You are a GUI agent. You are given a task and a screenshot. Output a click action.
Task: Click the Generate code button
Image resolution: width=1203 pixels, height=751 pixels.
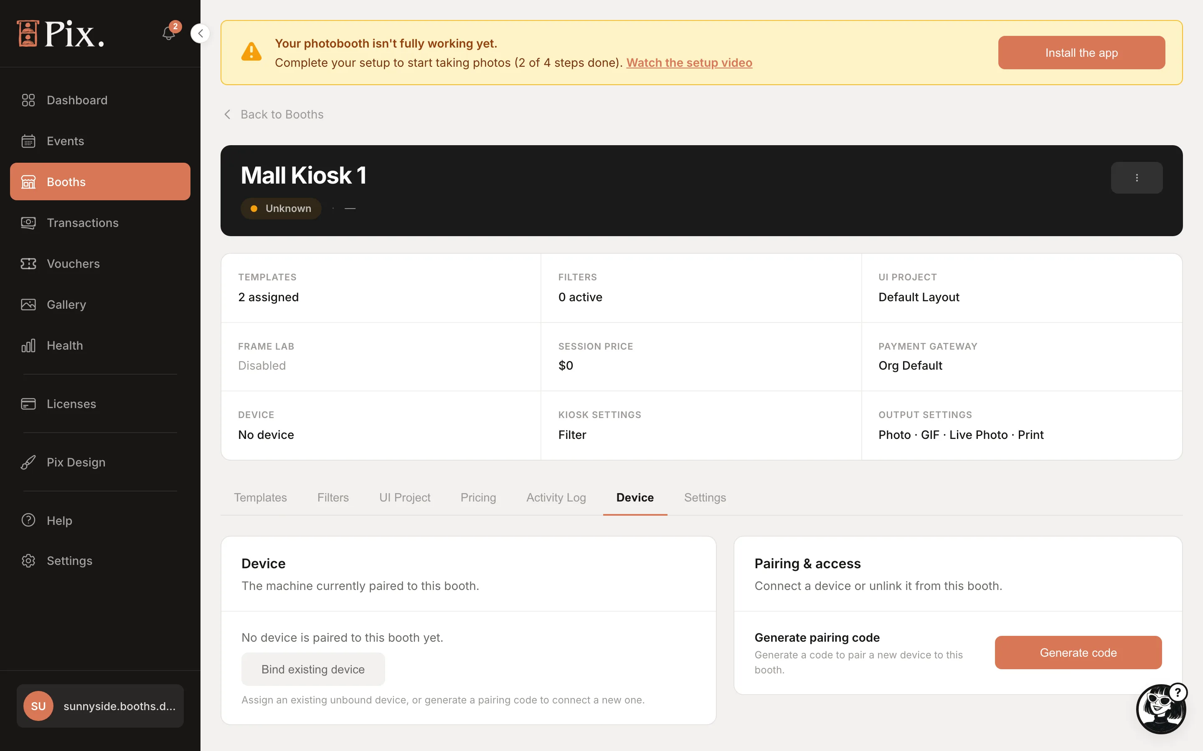tap(1078, 653)
